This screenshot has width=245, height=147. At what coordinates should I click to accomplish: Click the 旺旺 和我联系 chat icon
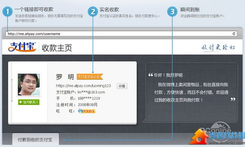pos(87,111)
